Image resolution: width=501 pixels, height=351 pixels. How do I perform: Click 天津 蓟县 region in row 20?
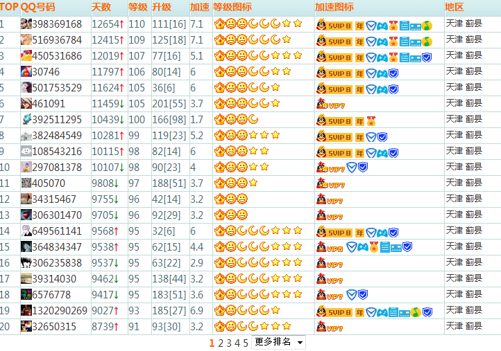pyautogui.click(x=464, y=326)
